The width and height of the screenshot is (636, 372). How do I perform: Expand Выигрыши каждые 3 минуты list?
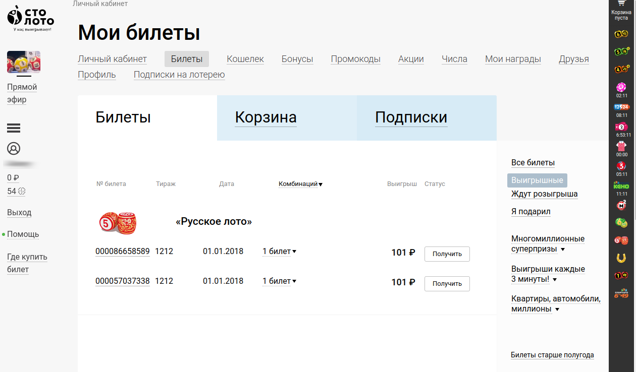pyautogui.click(x=548, y=274)
